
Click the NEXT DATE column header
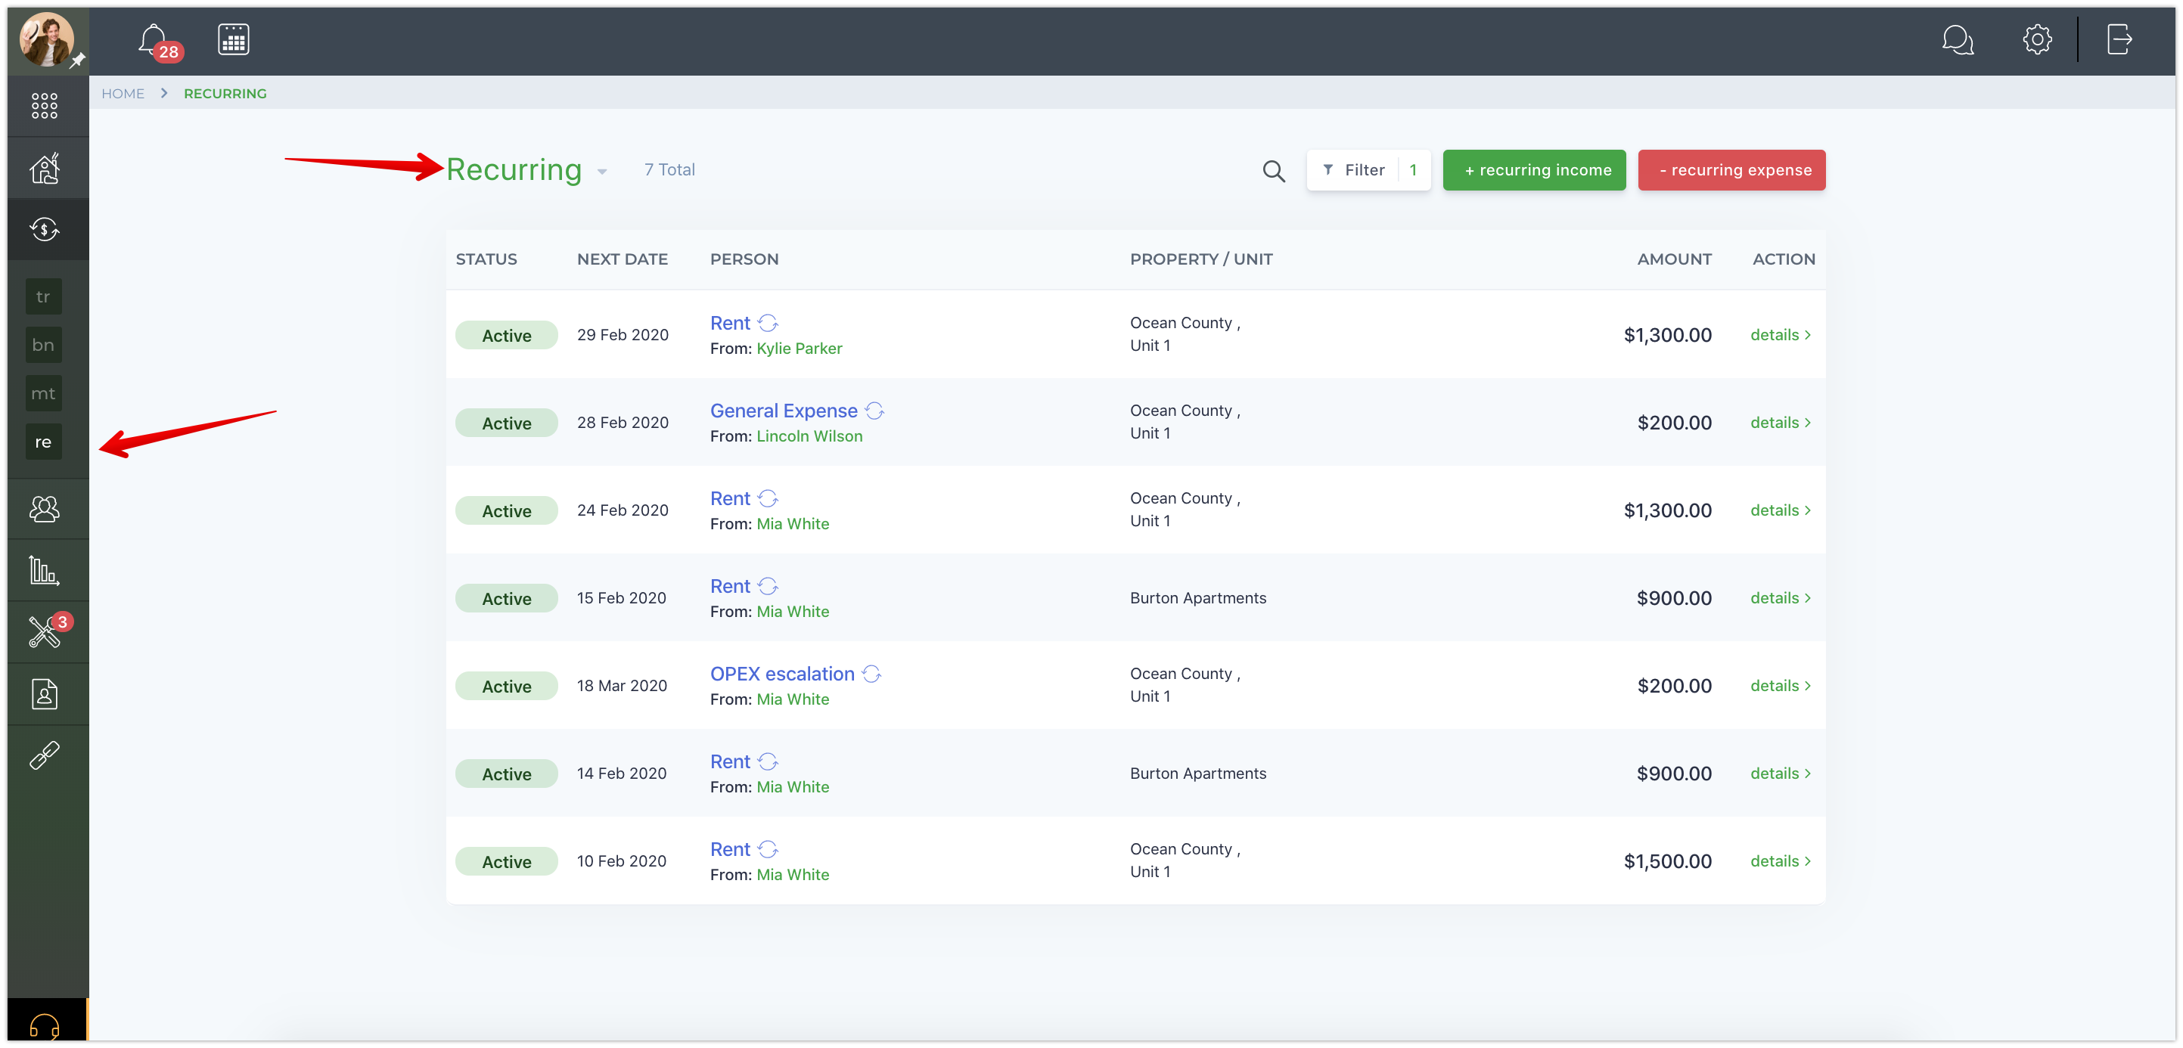click(622, 259)
